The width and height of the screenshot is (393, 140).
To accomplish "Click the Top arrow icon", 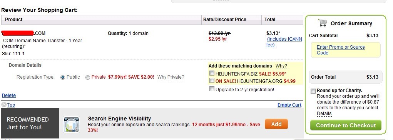I will point(4,105).
